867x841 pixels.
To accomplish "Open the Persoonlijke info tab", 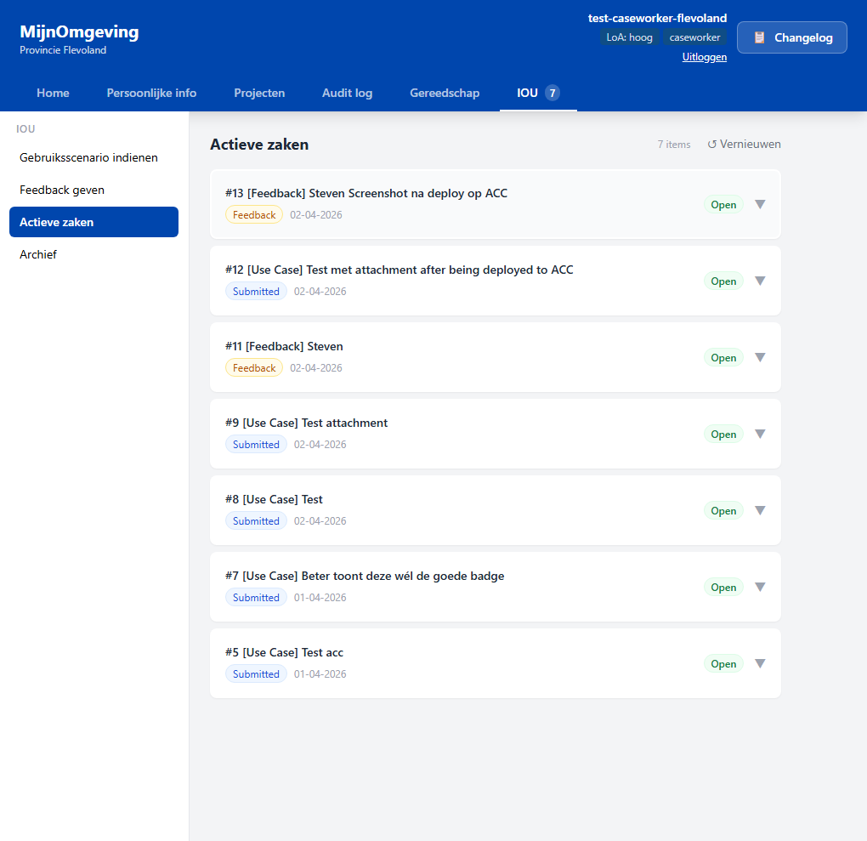I will [151, 93].
